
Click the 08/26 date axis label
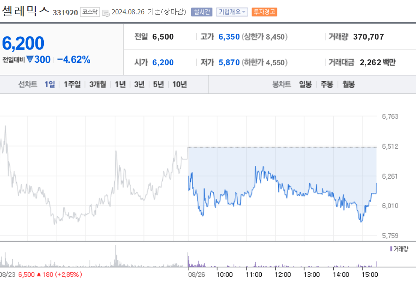click(x=196, y=274)
